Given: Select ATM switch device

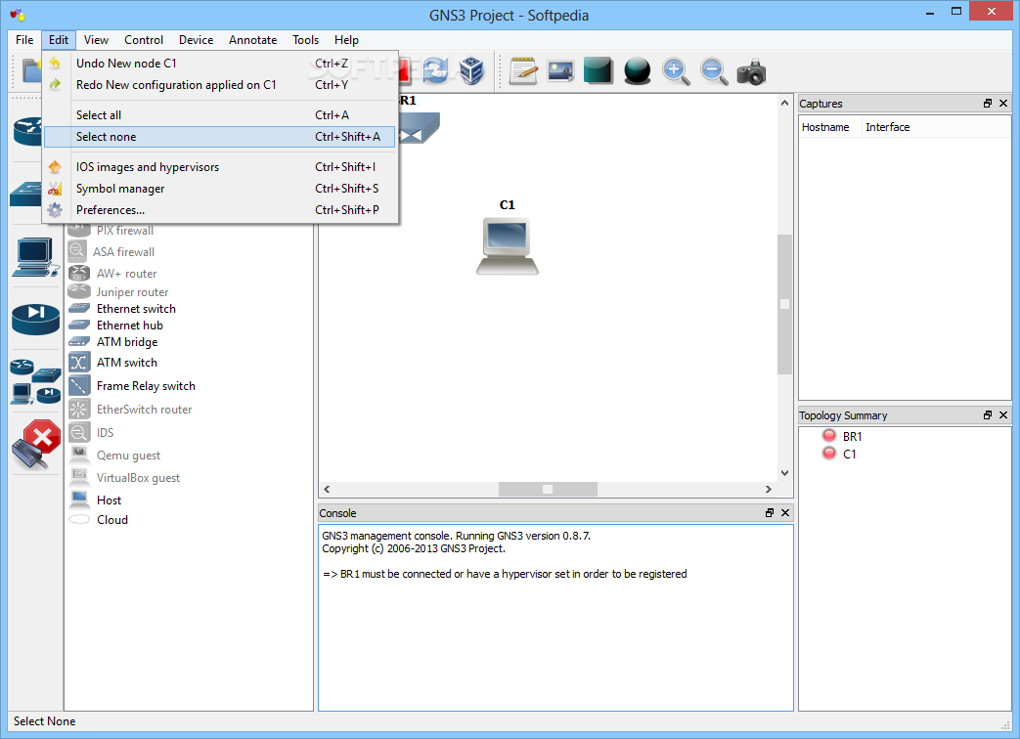Looking at the screenshot, I should pyautogui.click(x=127, y=362).
